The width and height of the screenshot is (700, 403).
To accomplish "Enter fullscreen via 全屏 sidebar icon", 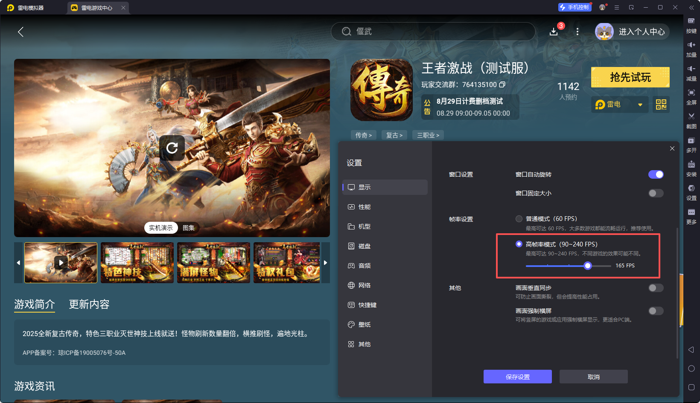I will [x=691, y=97].
